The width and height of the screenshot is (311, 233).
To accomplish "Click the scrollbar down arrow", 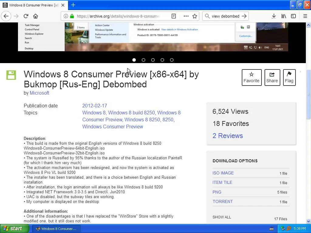I will 309,221.
